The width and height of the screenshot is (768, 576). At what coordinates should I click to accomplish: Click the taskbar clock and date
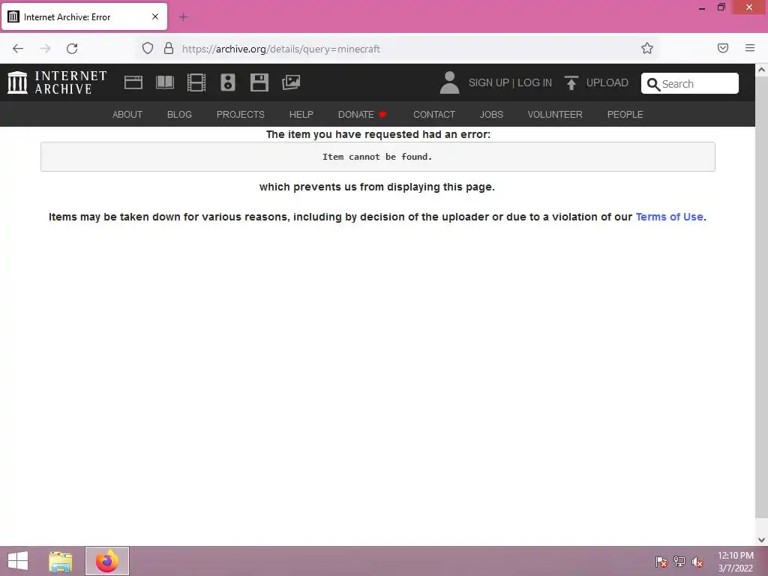click(735, 562)
